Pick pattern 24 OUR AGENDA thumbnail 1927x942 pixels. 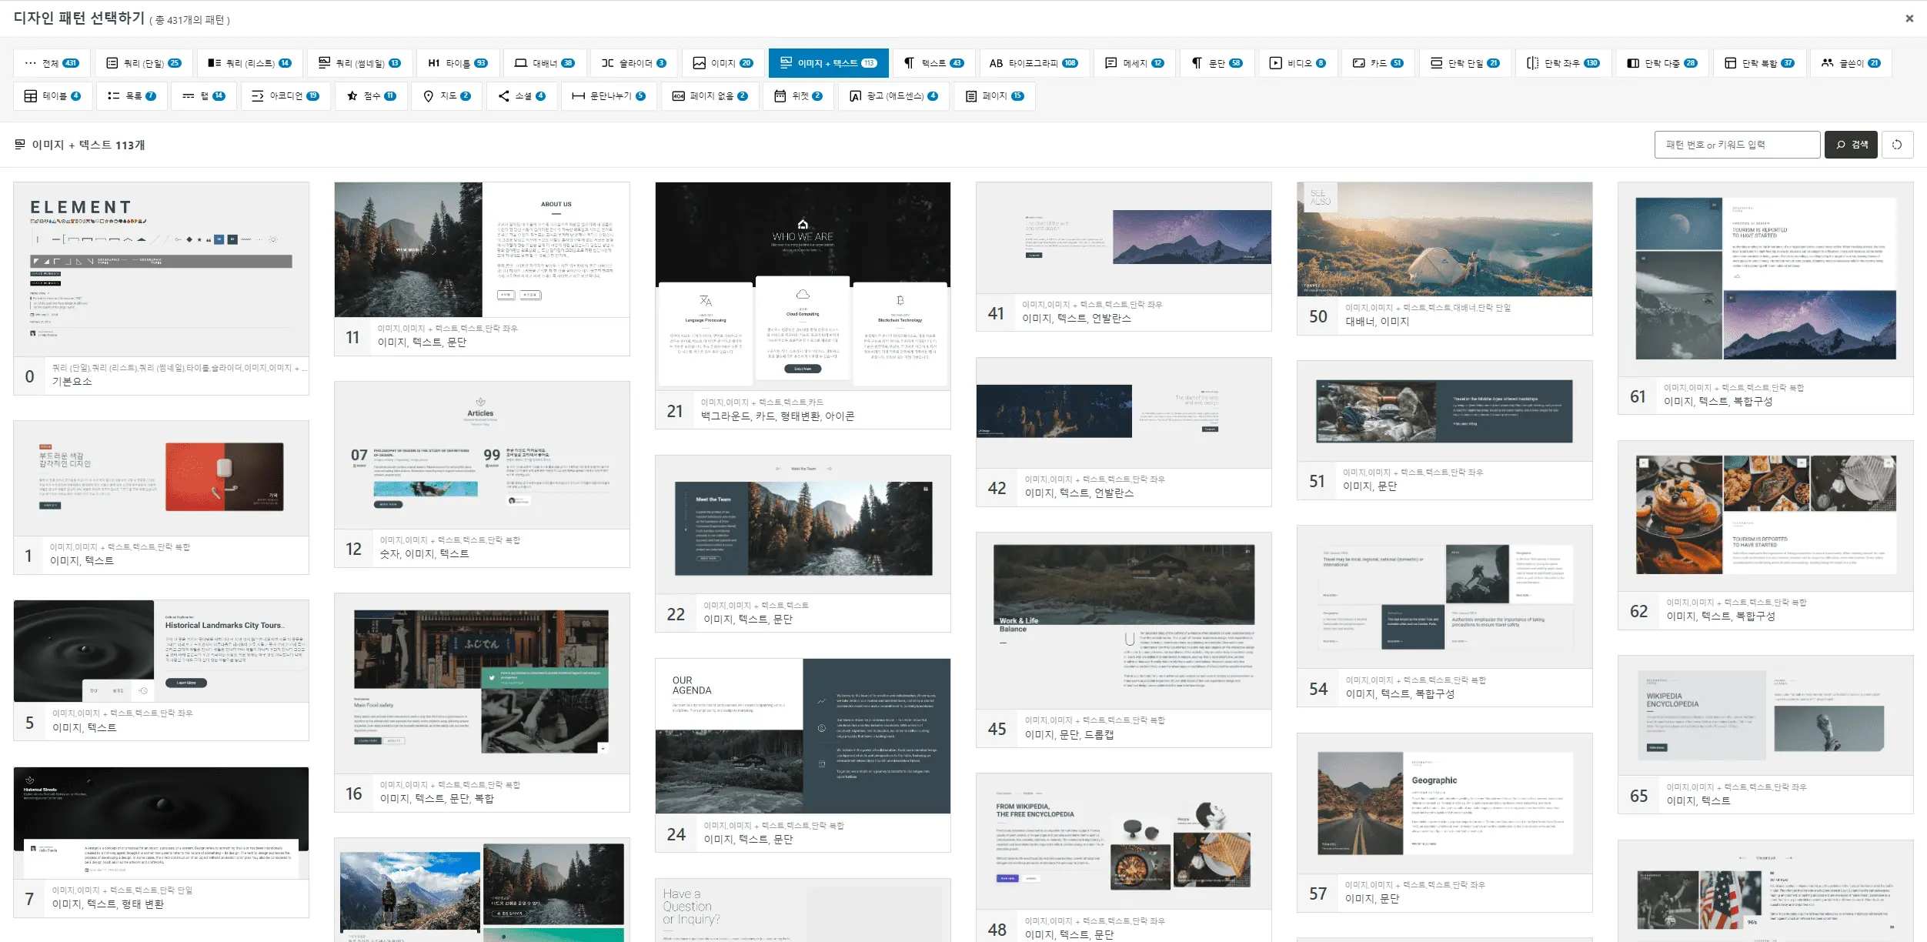coord(803,736)
